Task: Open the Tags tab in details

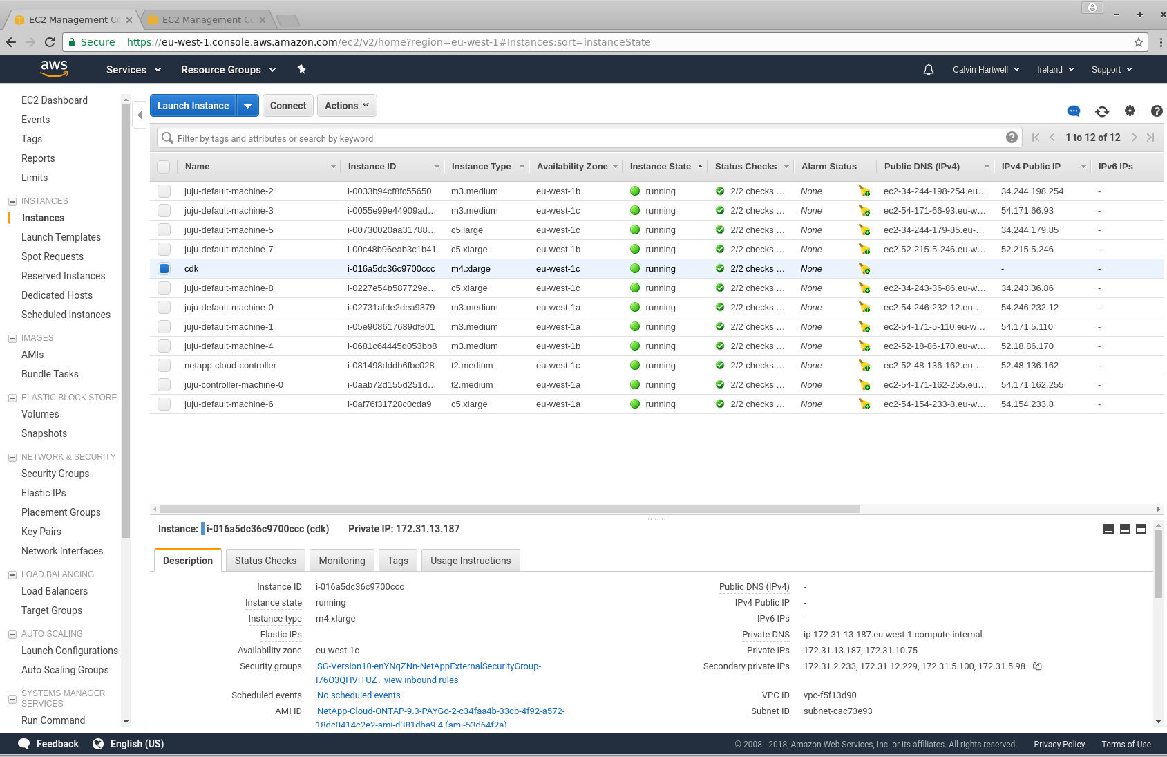Action: pyautogui.click(x=398, y=561)
